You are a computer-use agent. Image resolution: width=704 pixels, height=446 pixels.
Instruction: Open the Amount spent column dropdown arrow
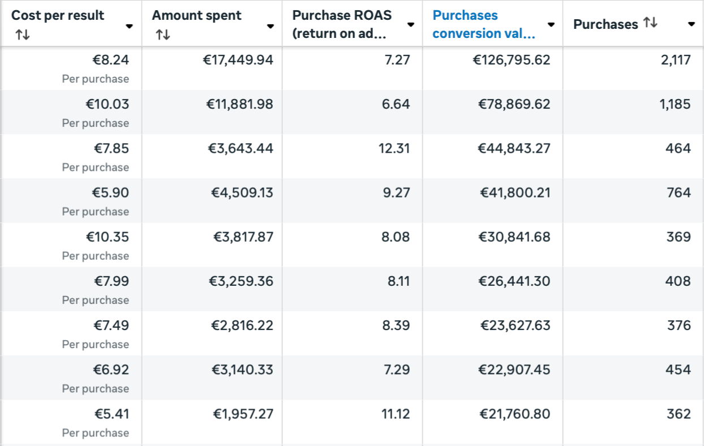(271, 26)
